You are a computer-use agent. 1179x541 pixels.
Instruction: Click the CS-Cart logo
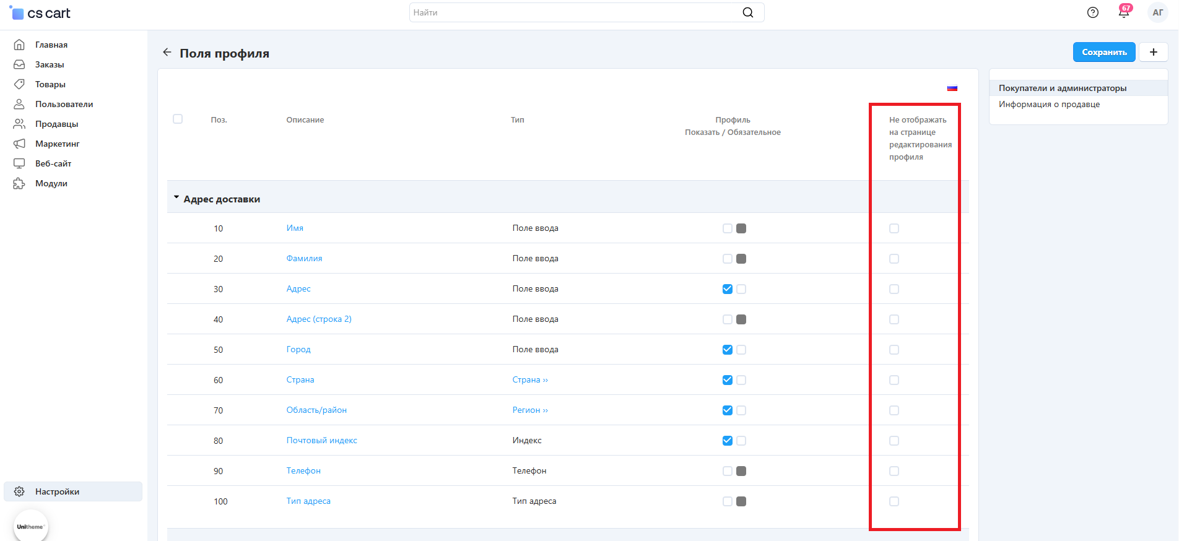click(x=41, y=13)
